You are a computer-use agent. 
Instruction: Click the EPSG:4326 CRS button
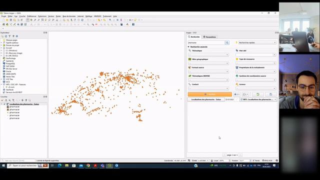[267, 160]
